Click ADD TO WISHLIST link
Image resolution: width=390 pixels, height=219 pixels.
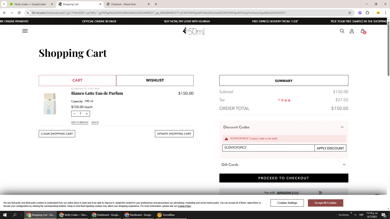[x=80, y=122]
